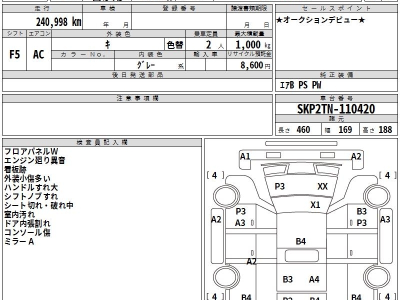
Task: Select the ★オークションデビュー★ sales point text
Action: click(x=320, y=20)
